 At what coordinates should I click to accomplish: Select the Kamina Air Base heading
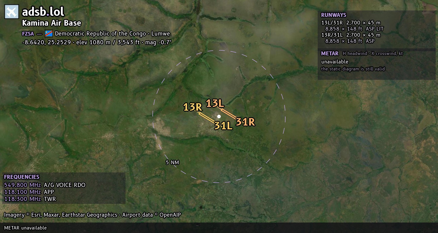52,23
